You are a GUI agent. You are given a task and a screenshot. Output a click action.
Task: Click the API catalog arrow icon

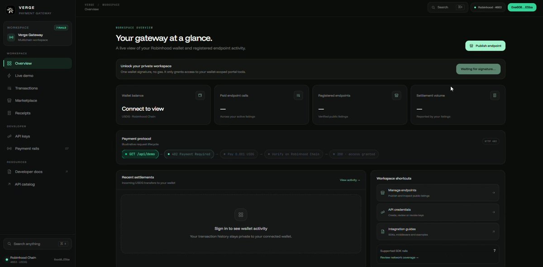pyautogui.click(x=10, y=184)
